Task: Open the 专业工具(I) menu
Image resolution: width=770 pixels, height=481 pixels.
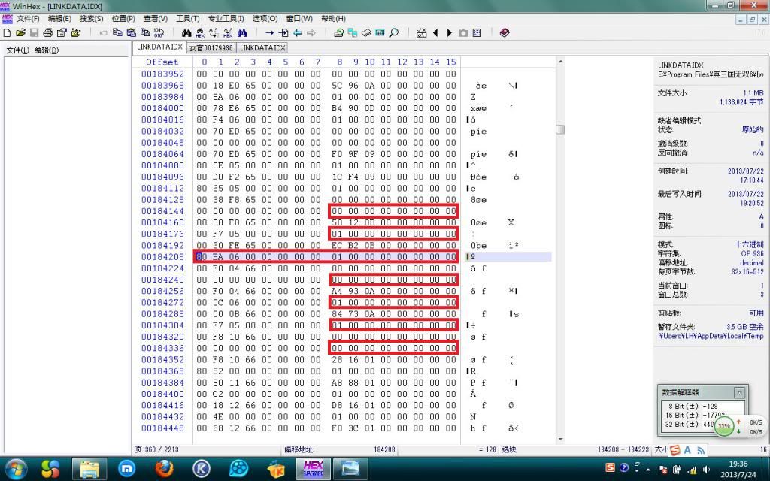Action: click(226, 18)
